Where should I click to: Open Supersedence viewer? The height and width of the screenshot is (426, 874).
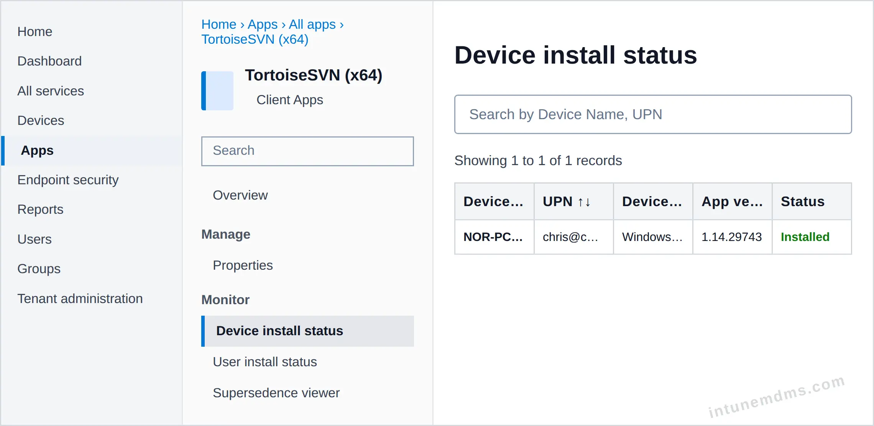point(276,393)
